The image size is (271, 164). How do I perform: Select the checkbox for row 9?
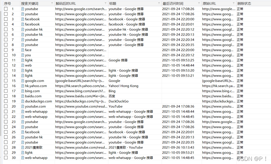point(6,50)
